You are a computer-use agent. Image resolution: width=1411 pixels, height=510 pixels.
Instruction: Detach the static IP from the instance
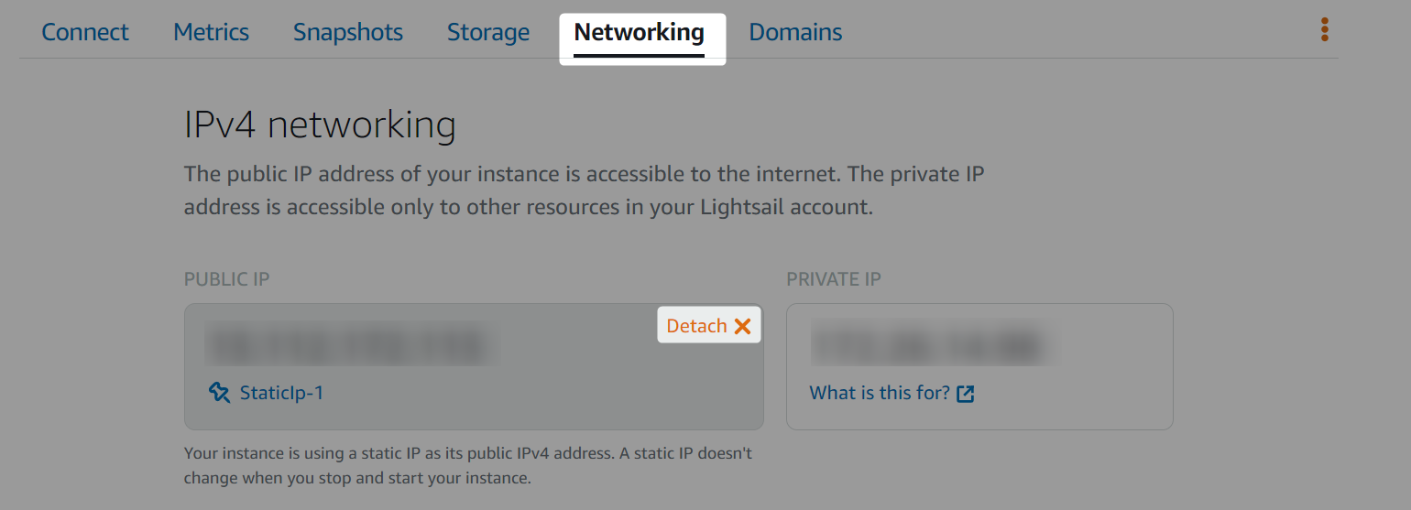coord(708,325)
